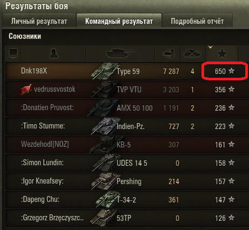
Task: Sort by player name silhouette icon
Action: coord(53,53)
